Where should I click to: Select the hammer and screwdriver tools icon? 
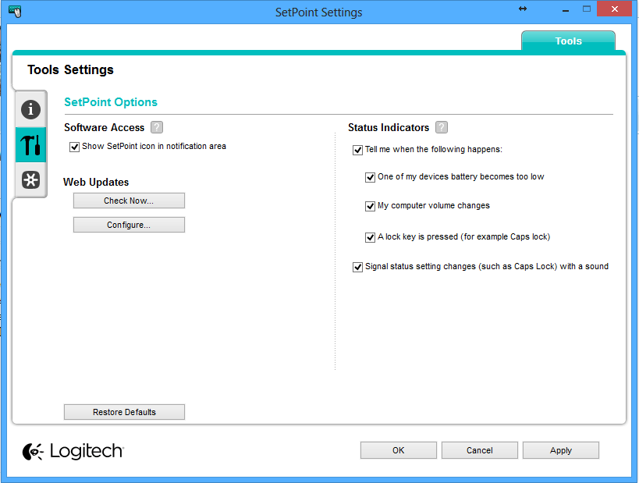point(31,144)
